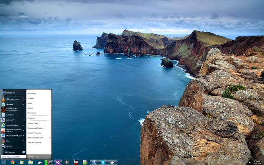This screenshot has height=165, width=264.
Task: Expand Paint.NET recent files arrow
Action: pyautogui.click(x=24, y=120)
